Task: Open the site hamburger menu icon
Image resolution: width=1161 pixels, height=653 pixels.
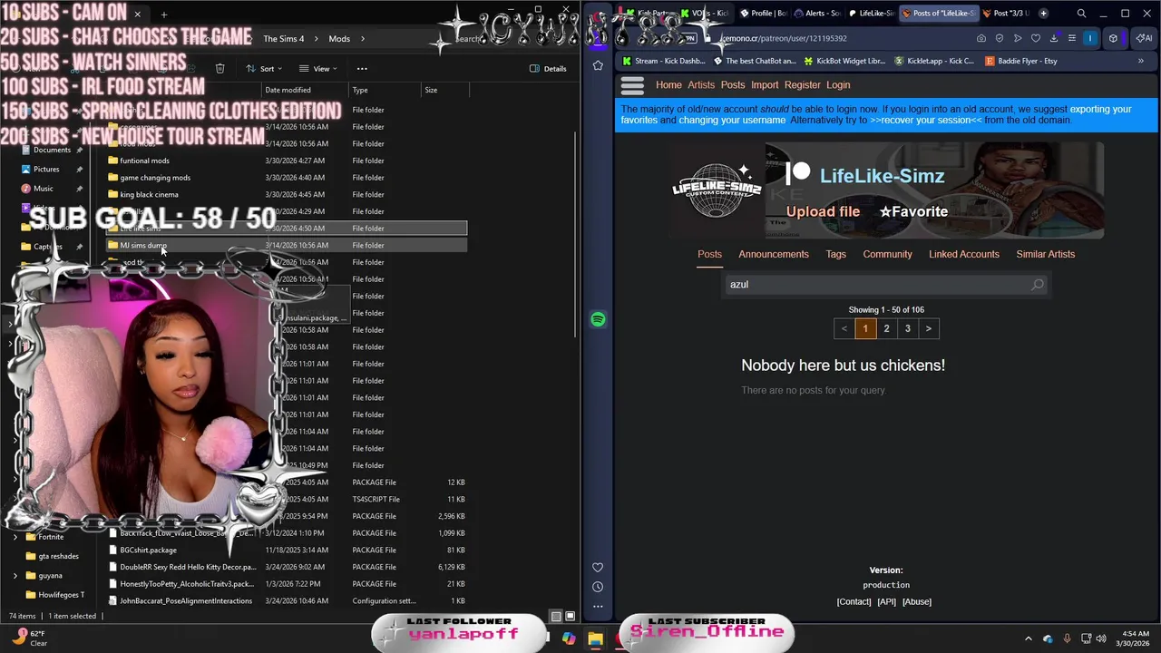Action: pyautogui.click(x=632, y=85)
